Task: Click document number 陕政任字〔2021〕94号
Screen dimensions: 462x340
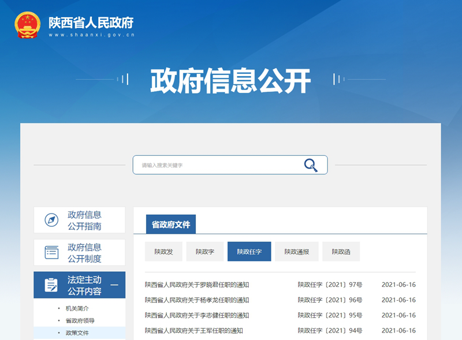Action: pyautogui.click(x=330, y=331)
